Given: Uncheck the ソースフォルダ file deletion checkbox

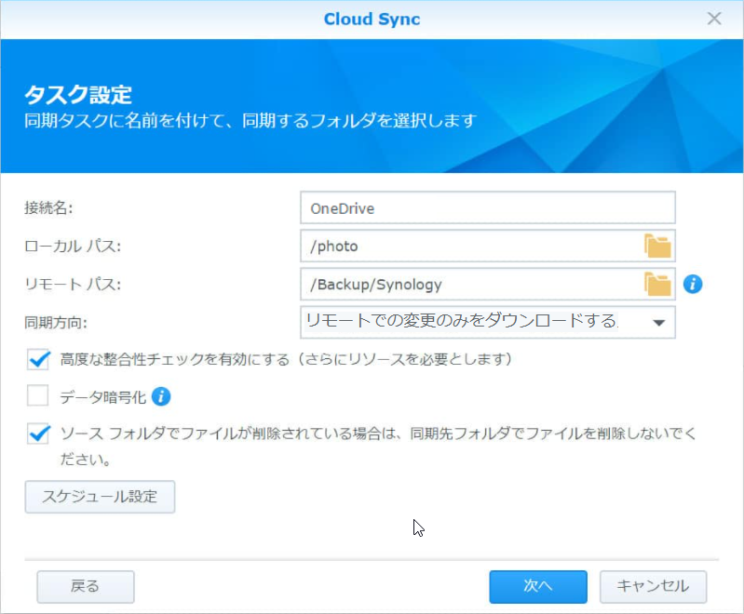Looking at the screenshot, I should click(38, 434).
